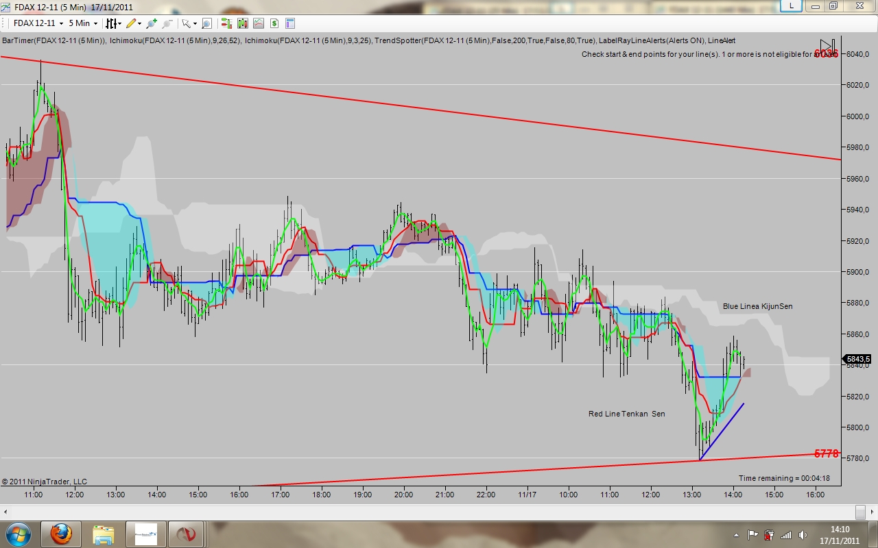Show hidden system tray icons
Viewport: 878px width, 548px height.
(737, 534)
